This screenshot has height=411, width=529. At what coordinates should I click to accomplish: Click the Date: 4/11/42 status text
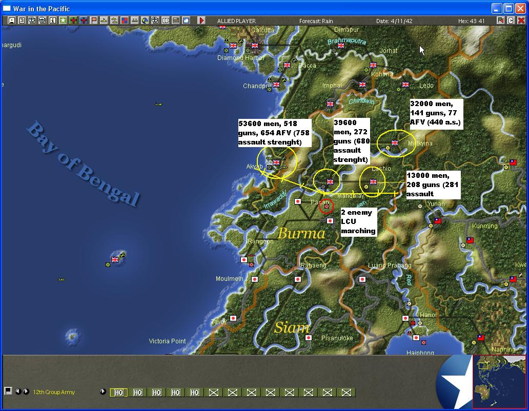point(394,21)
